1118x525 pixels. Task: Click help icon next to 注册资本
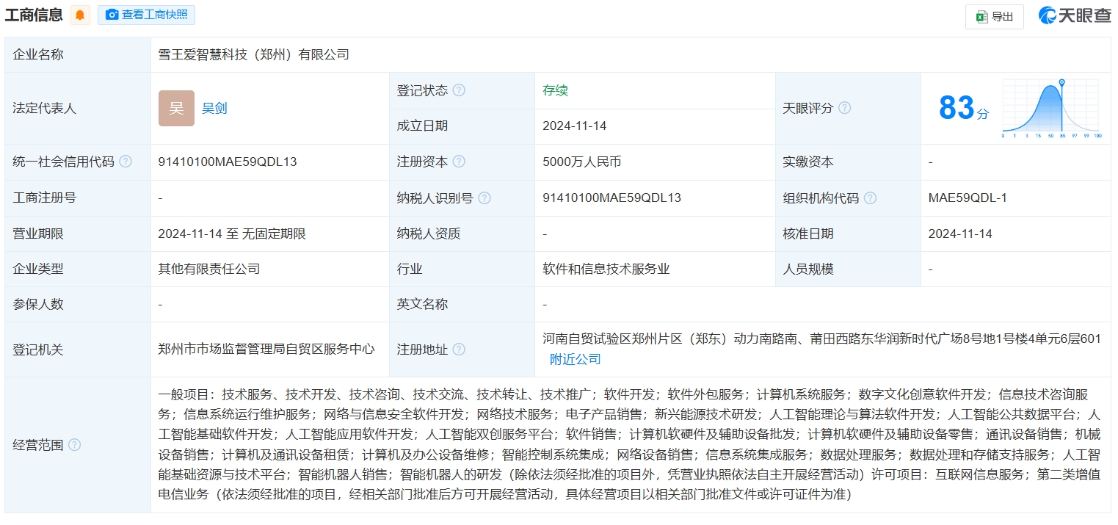click(459, 162)
